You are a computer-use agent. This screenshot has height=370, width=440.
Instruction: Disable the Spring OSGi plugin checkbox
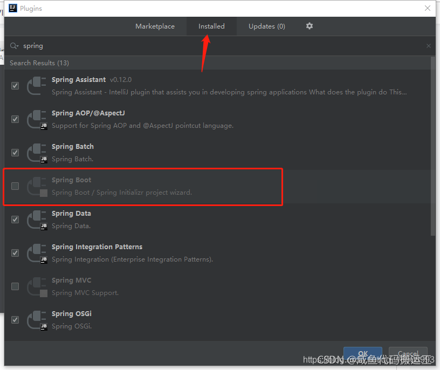[15, 319]
